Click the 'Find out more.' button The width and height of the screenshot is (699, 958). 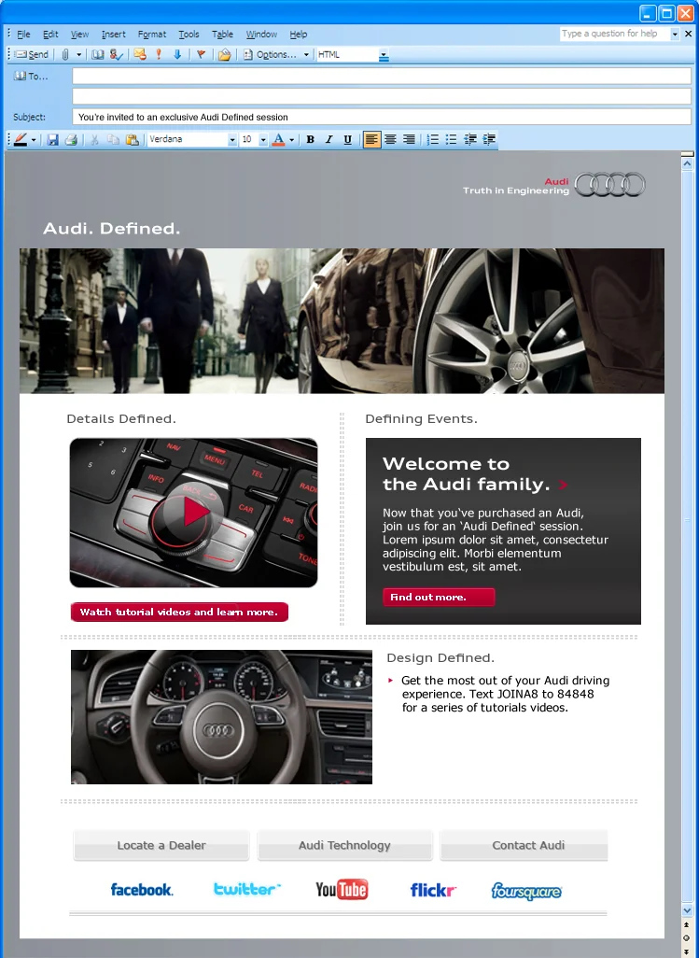coord(439,597)
